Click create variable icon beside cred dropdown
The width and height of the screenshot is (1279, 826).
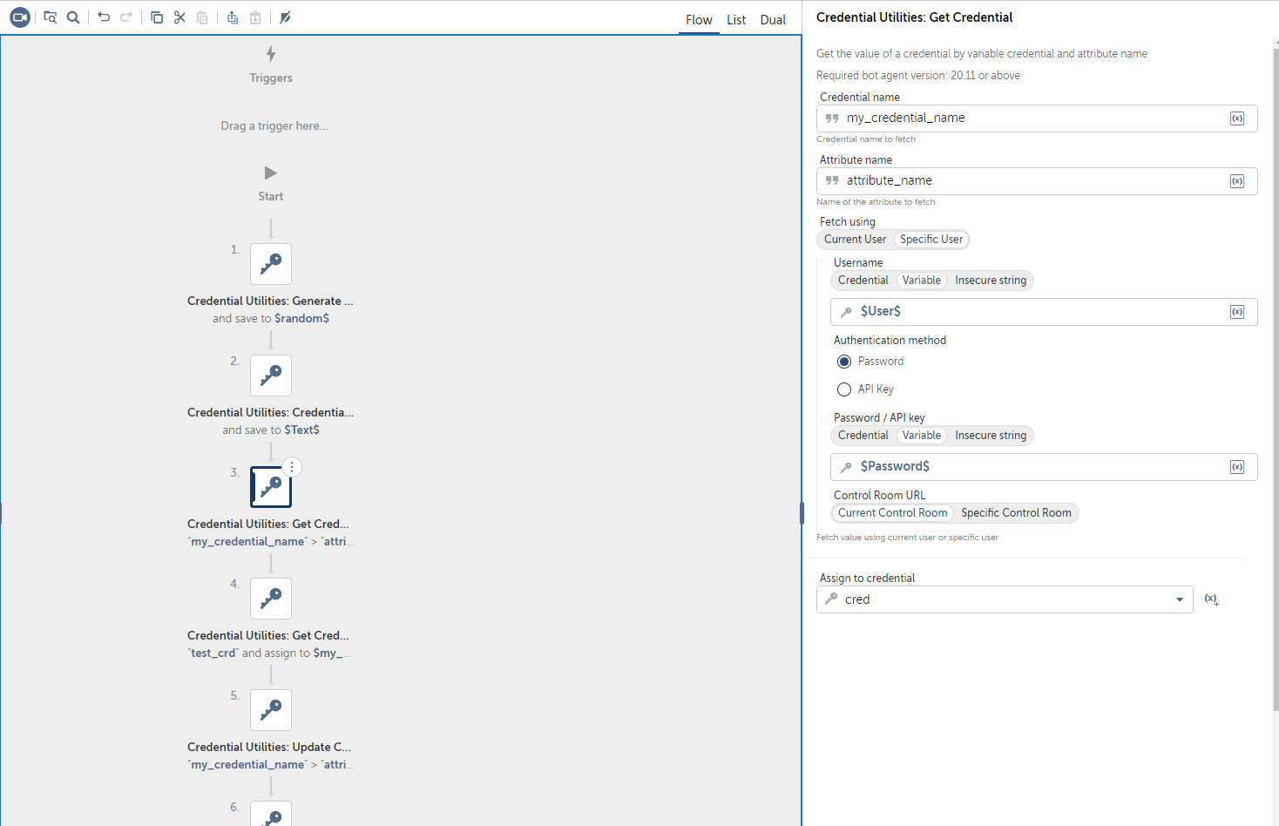(x=1211, y=599)
